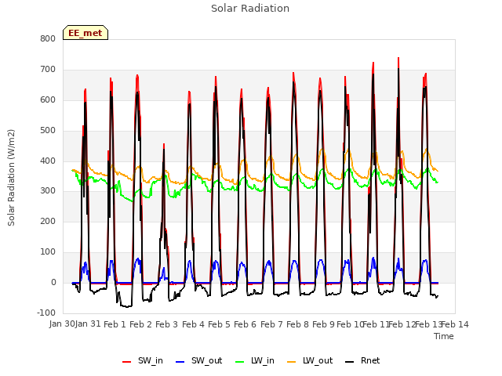The height and width of the screenshot is (376, 502).
Task: Click the 700 y-axis tick label
Action: click(48, 70)
